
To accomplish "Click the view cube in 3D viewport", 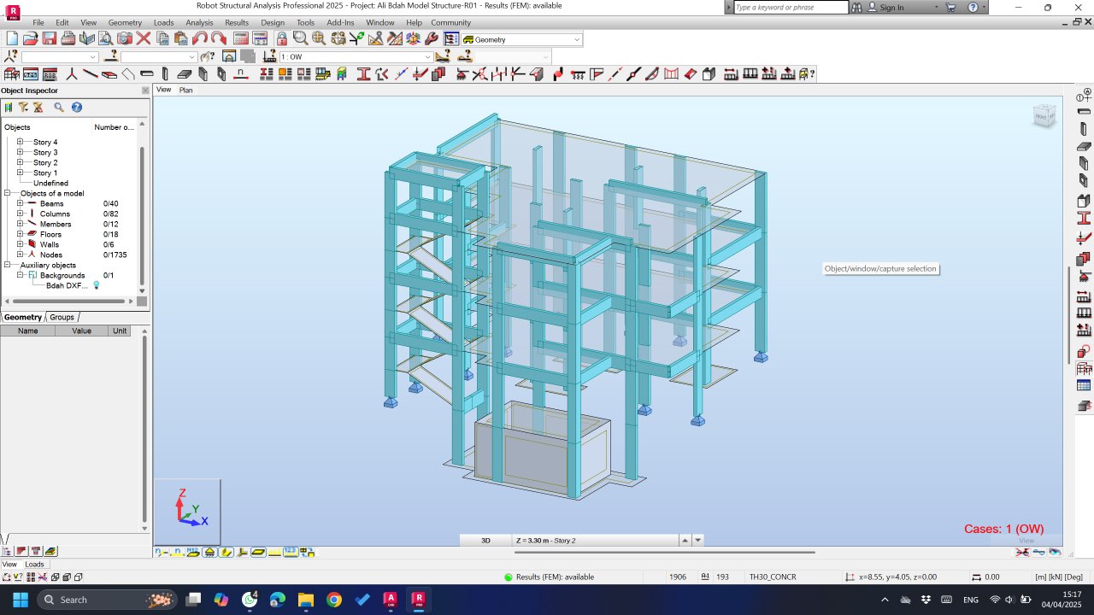I will coord(1044,115).
